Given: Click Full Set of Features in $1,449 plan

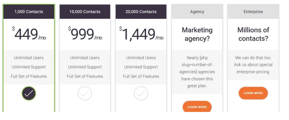Looking at the screenshot, I should 141,76.
